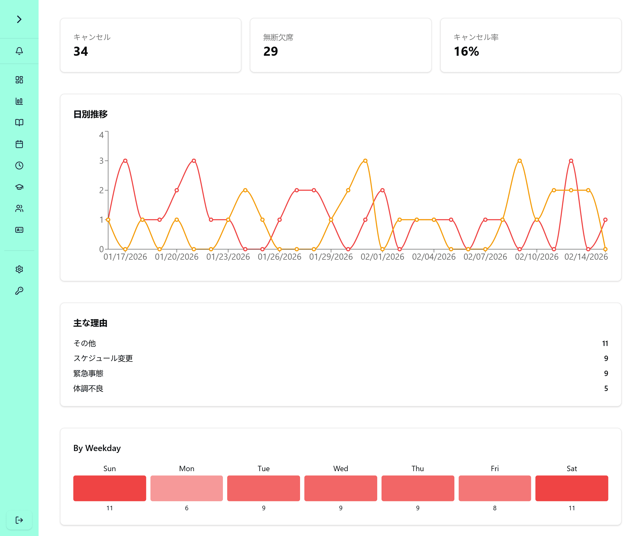643x536 pixels.
Task: Open the bar chart analytics icon
Action: (19, 101)
